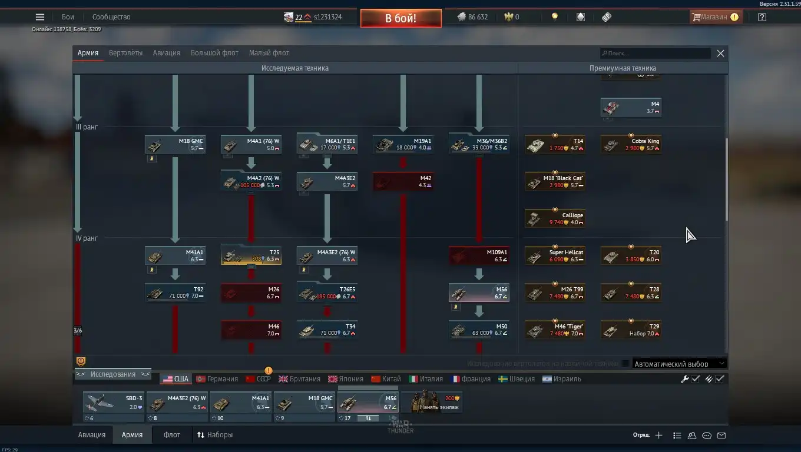Viewport: 801px width, 452px height.
Task: Select premium T29 pack vehicle
Action: (x=631, y=330)
